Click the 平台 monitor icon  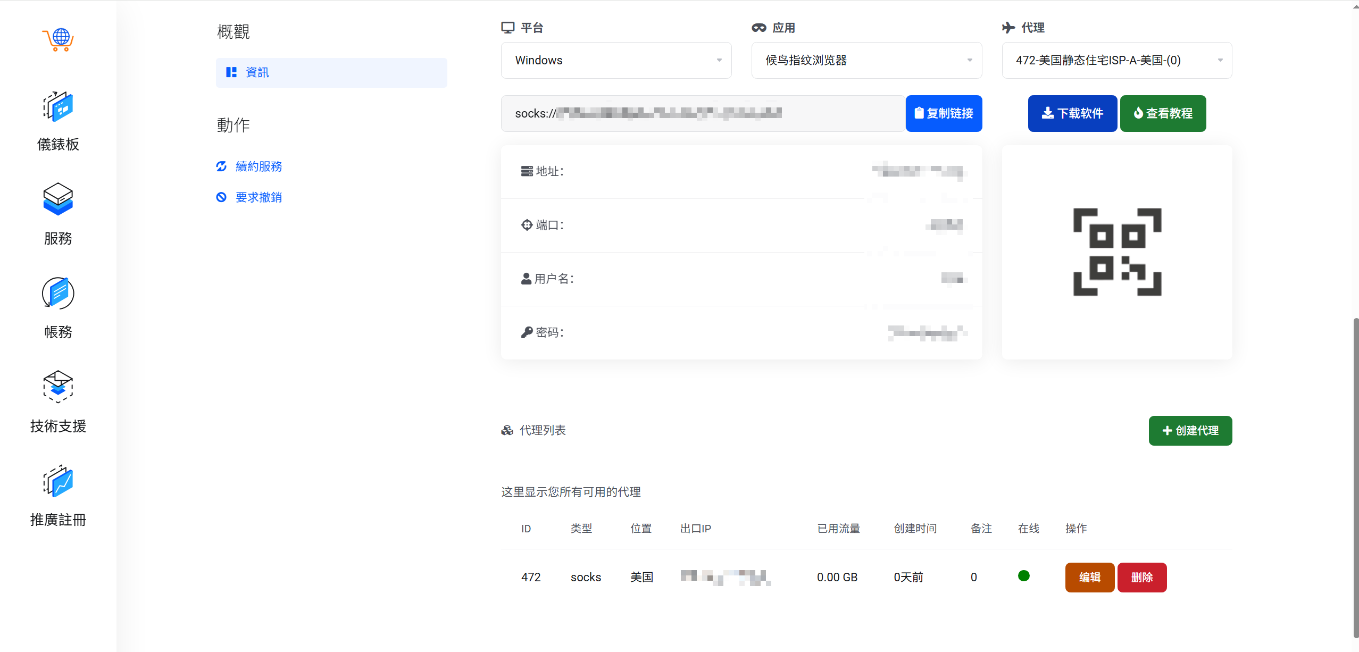coord(508,28)
